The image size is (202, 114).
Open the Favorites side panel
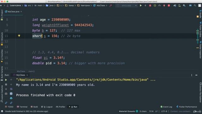point(2,56)
